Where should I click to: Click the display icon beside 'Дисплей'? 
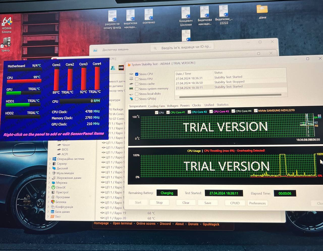(54, 168)
